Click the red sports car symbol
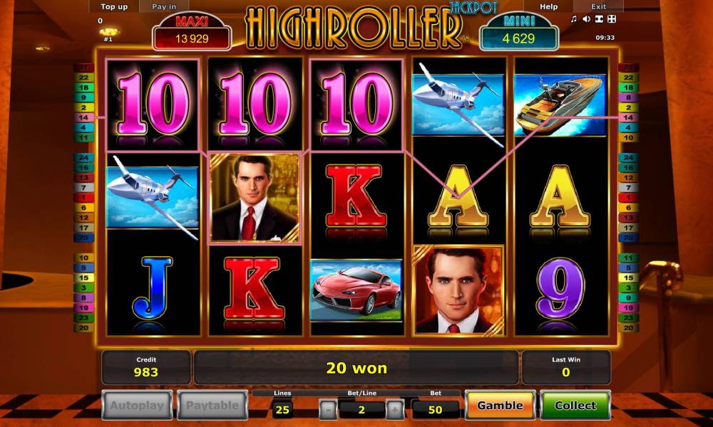The height and width of the screenshot is (427, 713). pos(356,290)
